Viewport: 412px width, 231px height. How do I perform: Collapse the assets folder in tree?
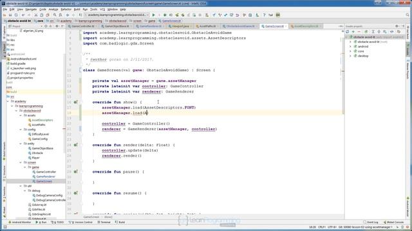coord(21,116)
